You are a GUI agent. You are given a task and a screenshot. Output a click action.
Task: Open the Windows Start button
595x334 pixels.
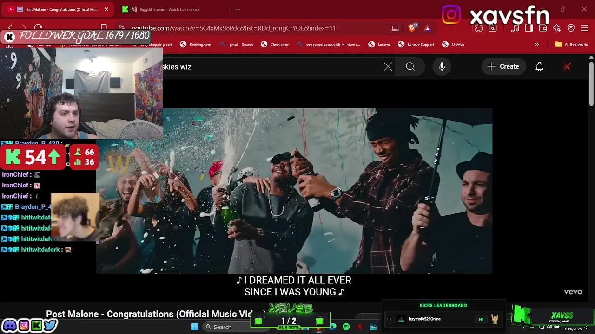[195, 327]
